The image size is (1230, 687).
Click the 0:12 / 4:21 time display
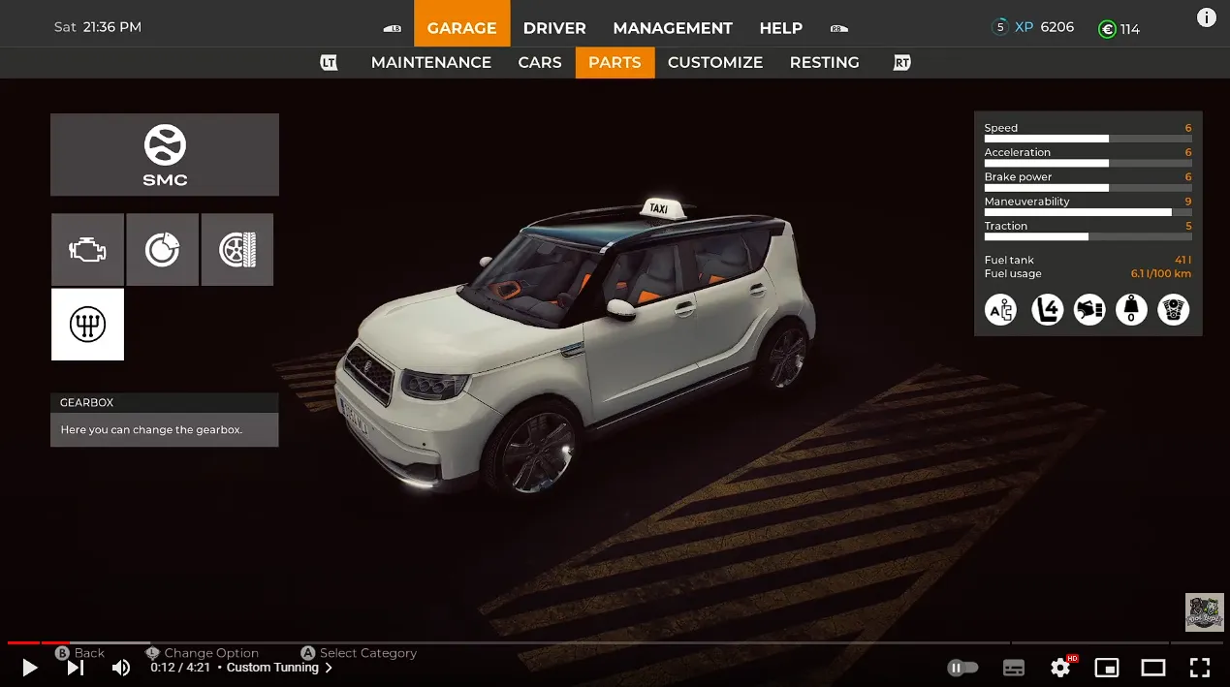180,668
